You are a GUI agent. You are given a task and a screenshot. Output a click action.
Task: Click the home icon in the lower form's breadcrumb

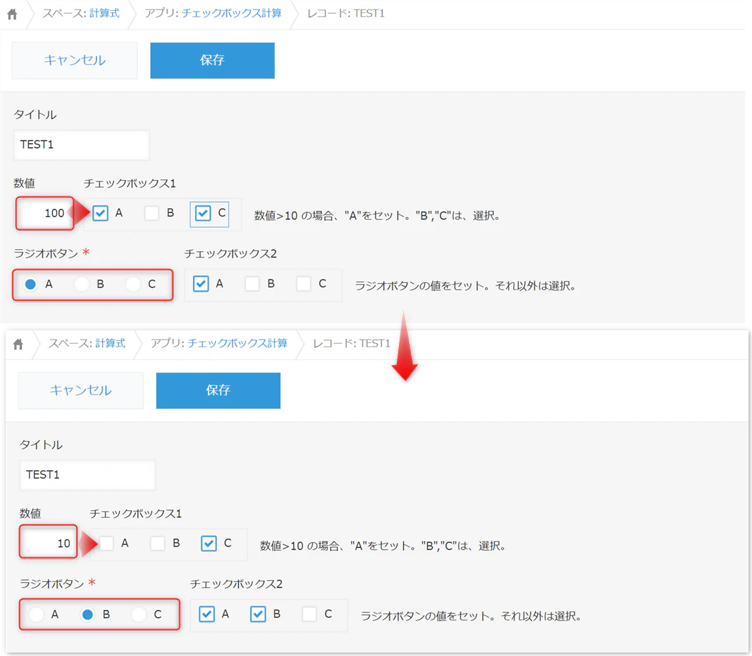(x=18, y=344)
